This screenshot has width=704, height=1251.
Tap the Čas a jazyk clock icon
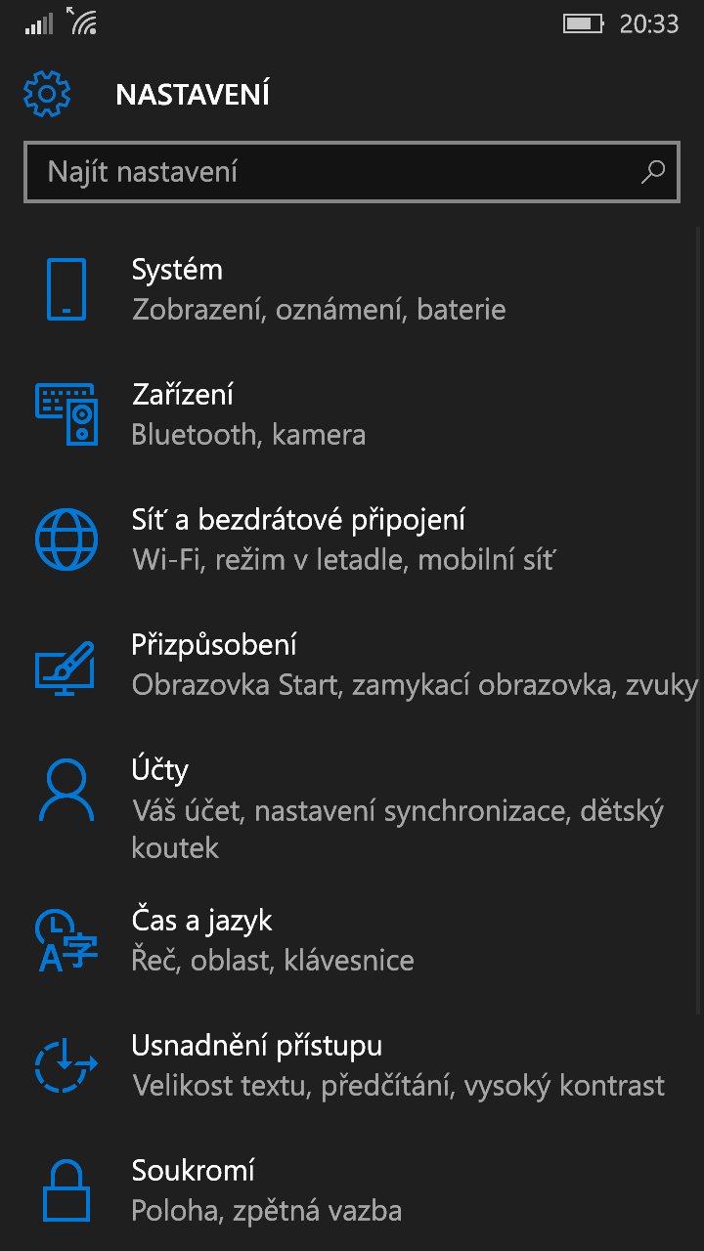[x=66, y=940]
